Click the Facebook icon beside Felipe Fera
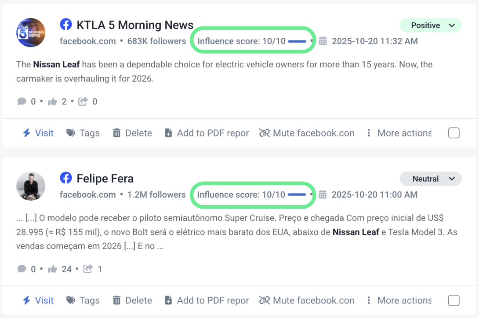 click(66, 178)
